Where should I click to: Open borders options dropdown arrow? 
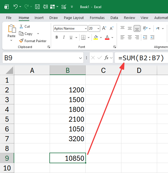click(88, 37)
